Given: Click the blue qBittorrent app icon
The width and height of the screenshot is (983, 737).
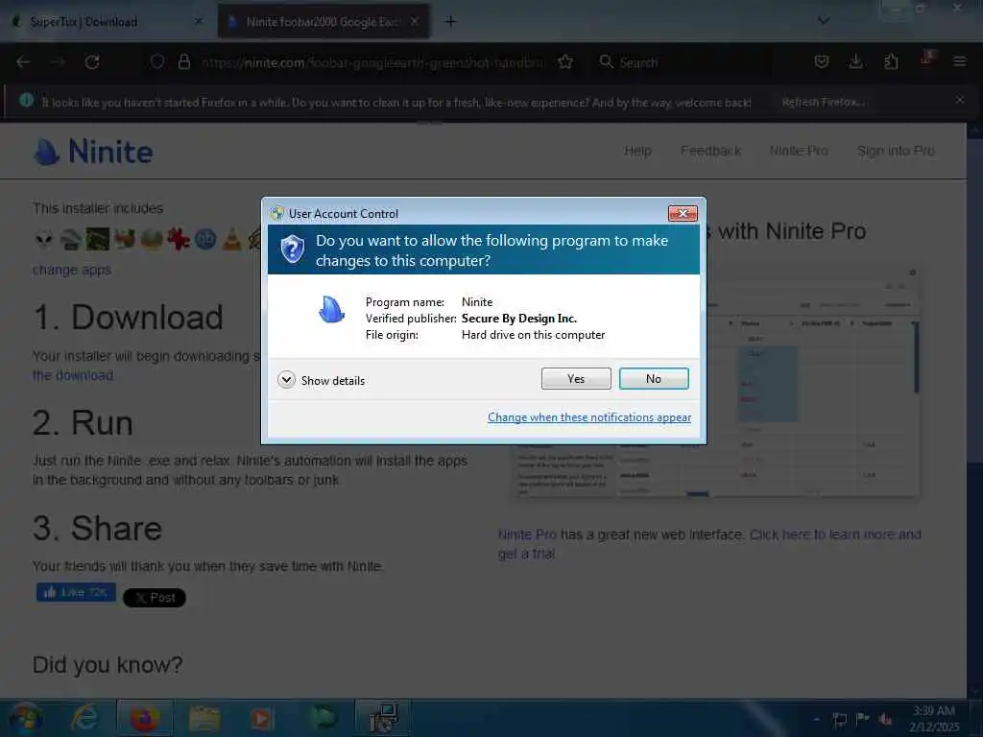Looking at the screenshot, I should (205, 239).
